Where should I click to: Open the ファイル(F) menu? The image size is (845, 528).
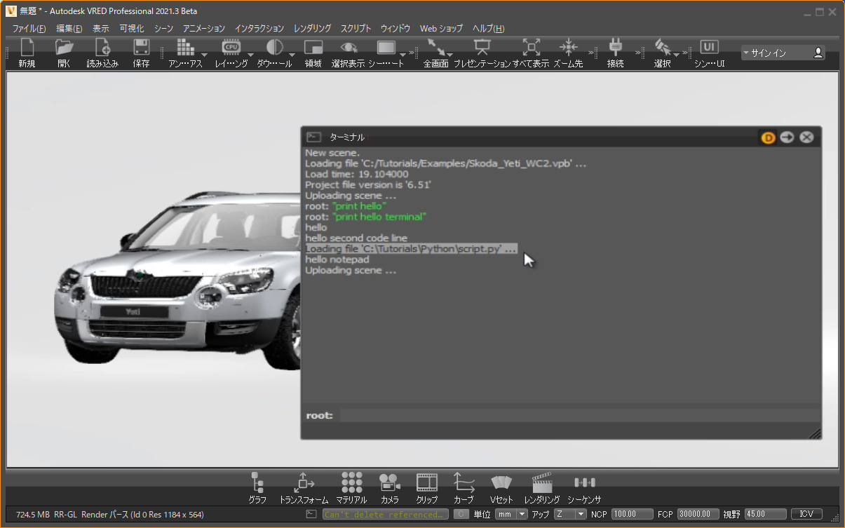click(29, 29)
